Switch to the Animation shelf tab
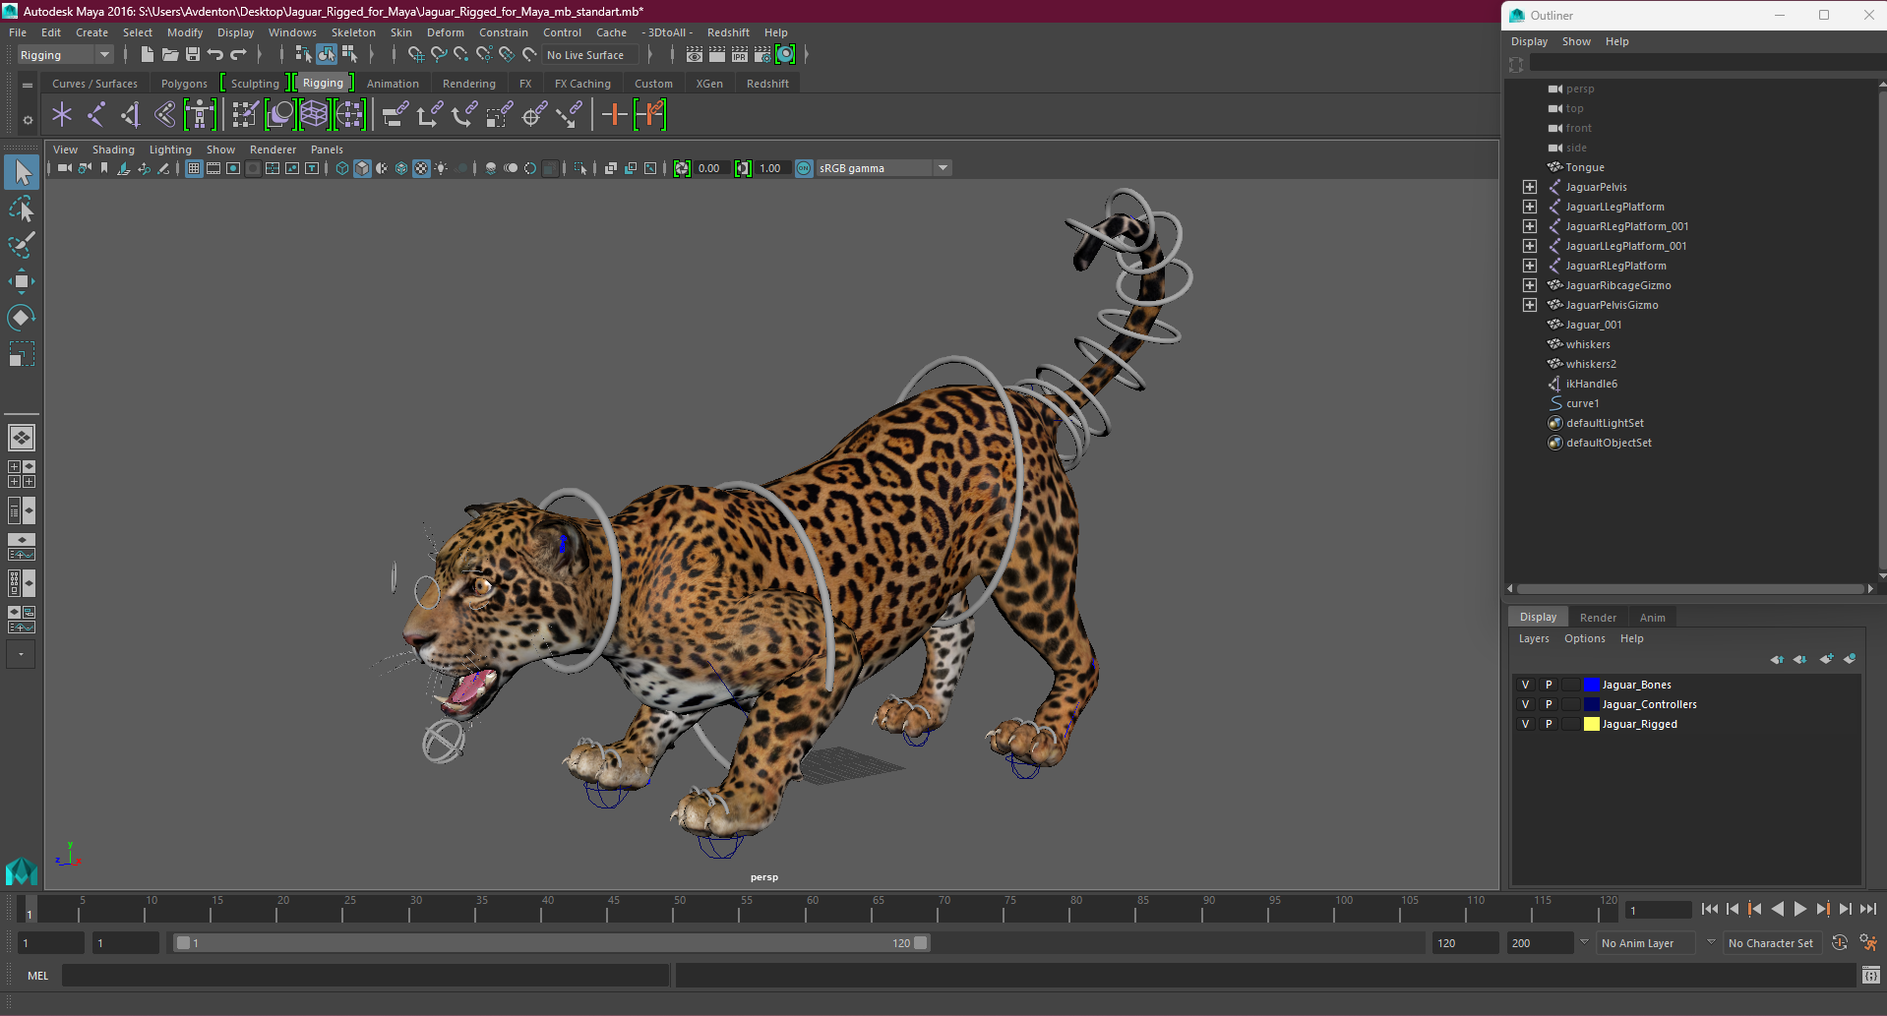This screenshot has height=1016, width=1887. pos(393,84)
